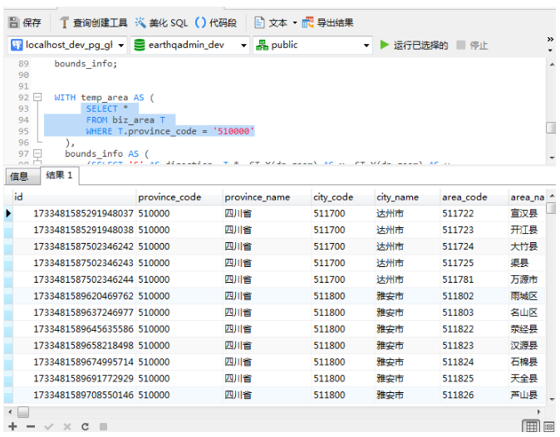Select area name cell 名山区
Image resolution: width=560 pixels, height=437 pixels.
coord(528,313)
